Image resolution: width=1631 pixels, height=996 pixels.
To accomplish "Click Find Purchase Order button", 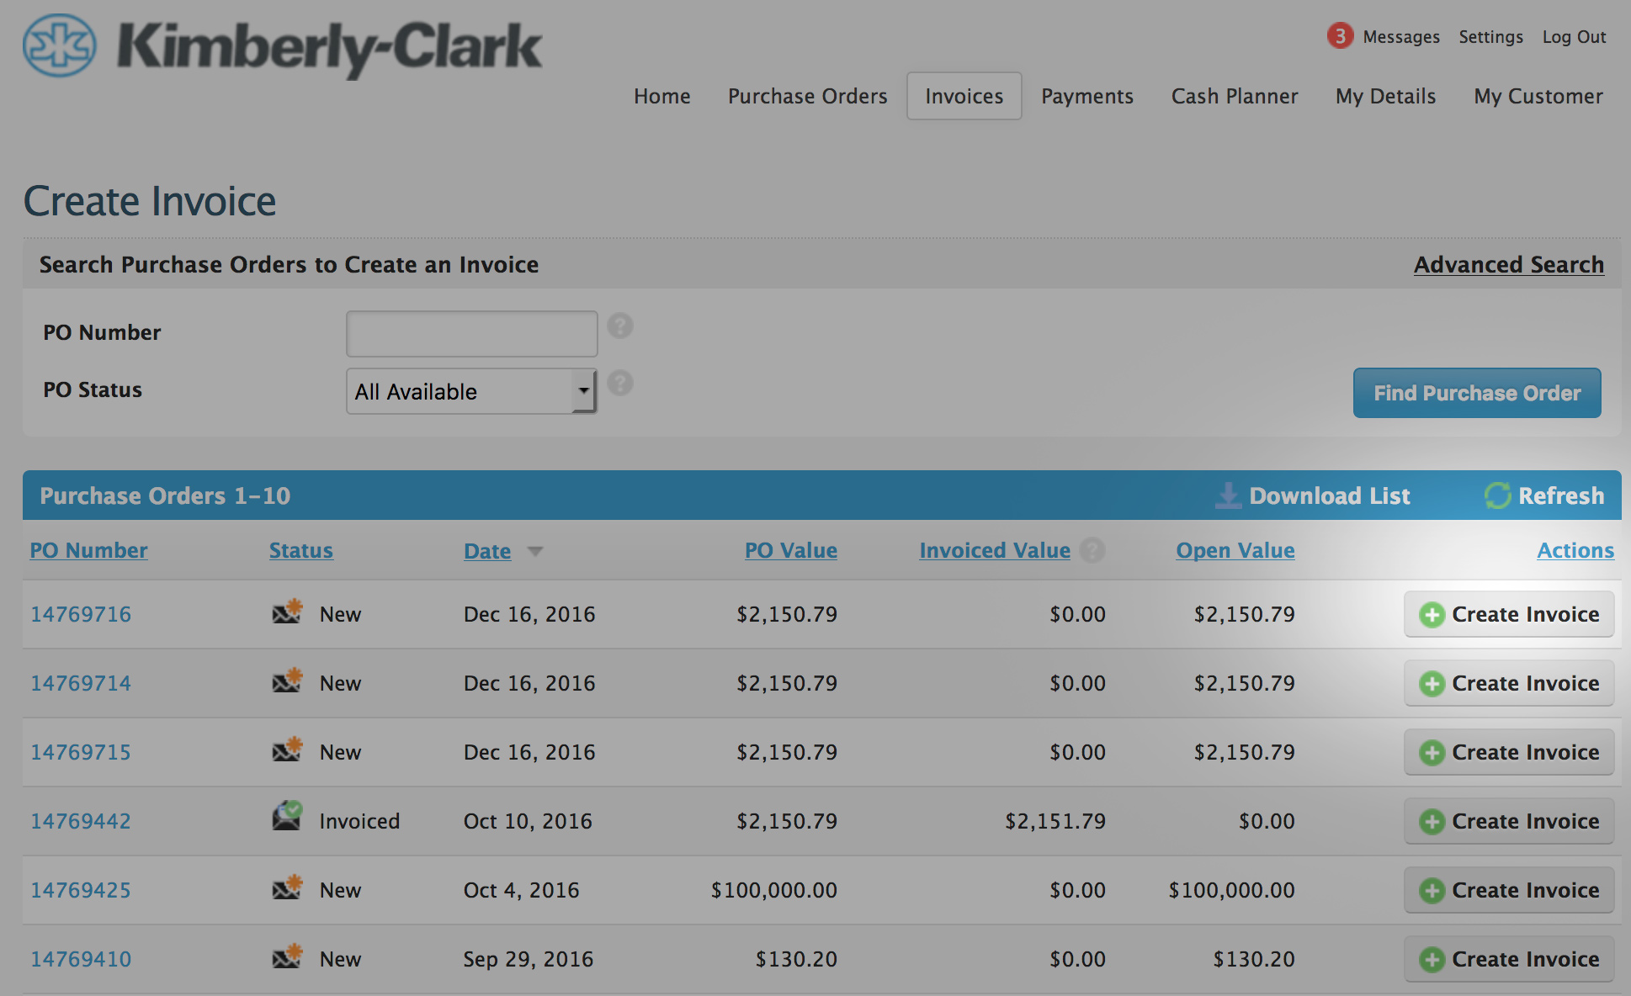I will 1477,393.
